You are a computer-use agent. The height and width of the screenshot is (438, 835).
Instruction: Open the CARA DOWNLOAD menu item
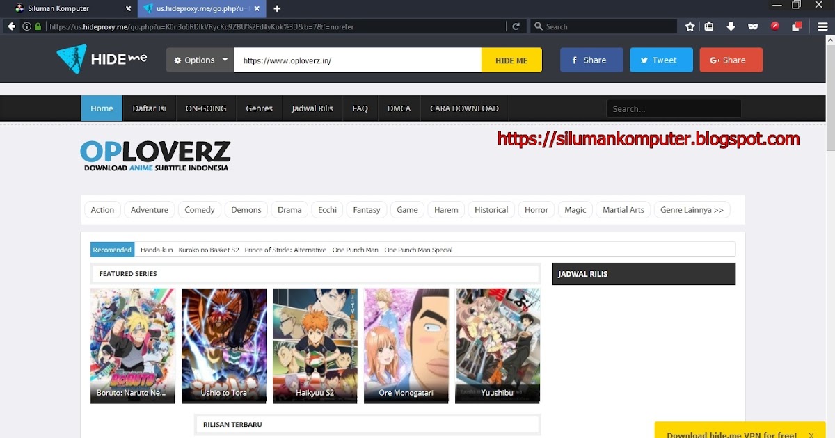coord(464,108)
